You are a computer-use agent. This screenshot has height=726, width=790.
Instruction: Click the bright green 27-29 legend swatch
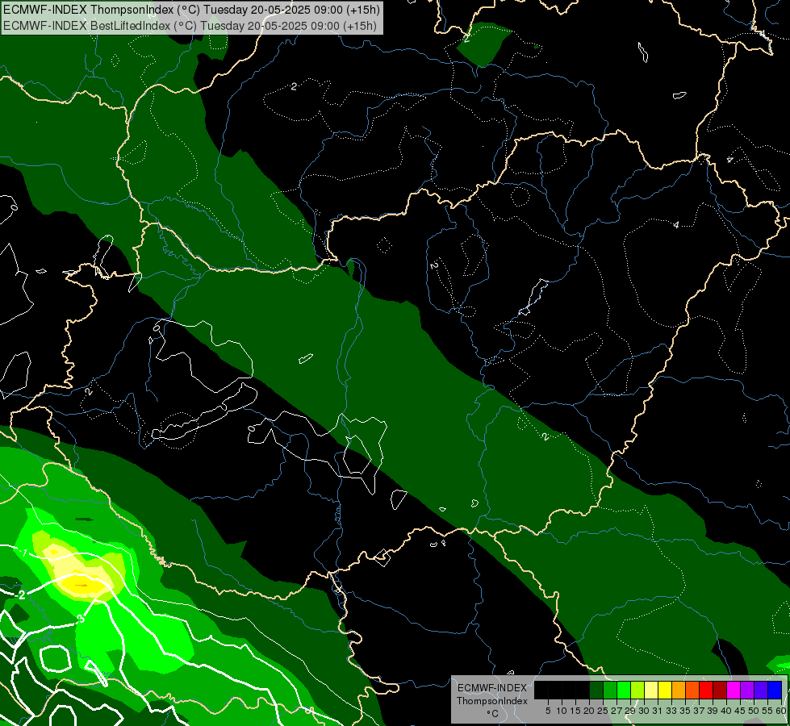point(624,691)
